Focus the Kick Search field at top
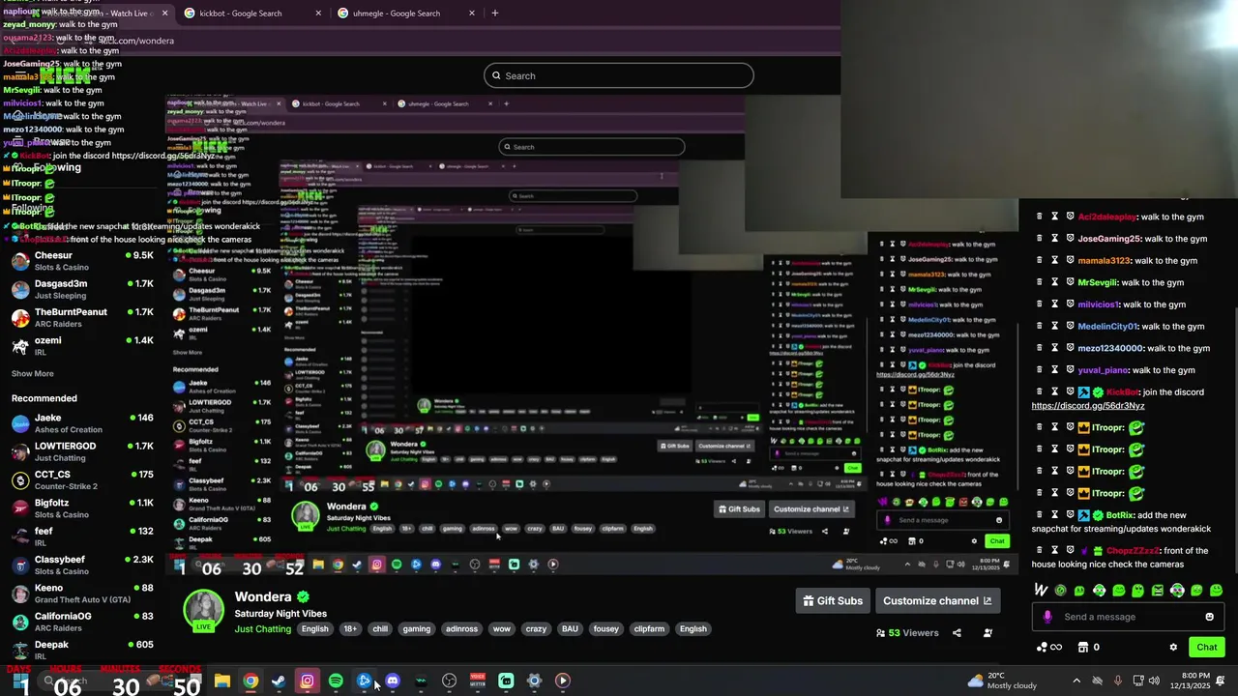Viewport: 1238px width, 696px height. 619,75
